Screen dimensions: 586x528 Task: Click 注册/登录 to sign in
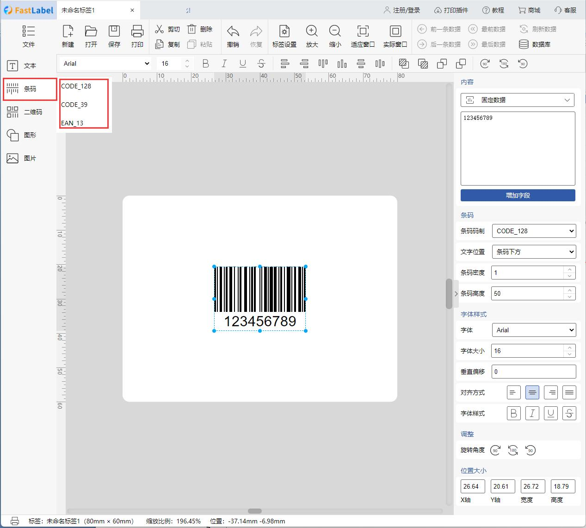click(402, 10)
